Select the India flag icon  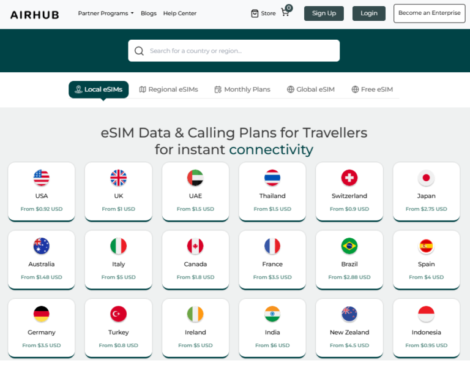pyautogui.click(x=272, y=314)
